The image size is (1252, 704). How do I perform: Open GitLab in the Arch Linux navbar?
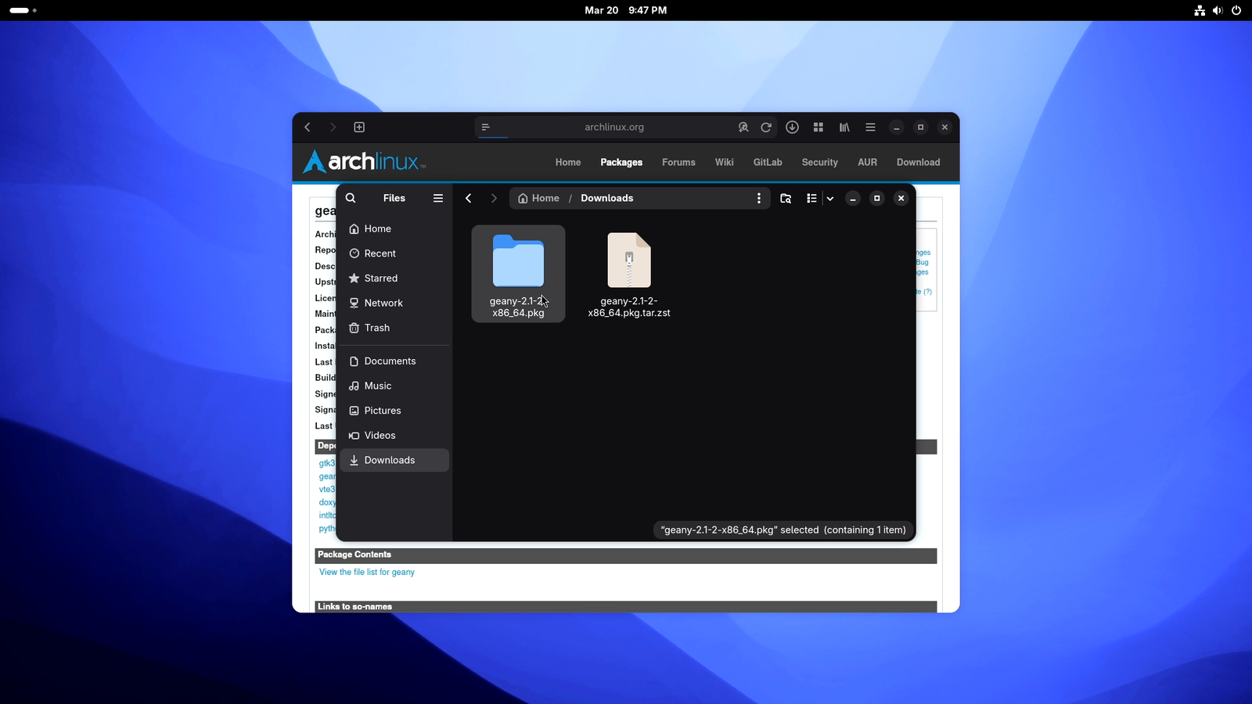pyautogui.click(x=768, y=162)
